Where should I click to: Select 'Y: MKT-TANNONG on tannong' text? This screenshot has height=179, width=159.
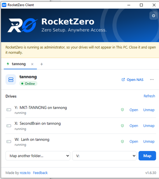pos(41,108)
